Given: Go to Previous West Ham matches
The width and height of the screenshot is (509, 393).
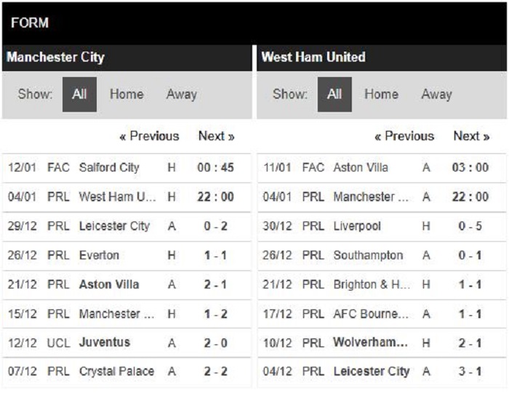Looking at the screenshot, I should pos(404,137).
